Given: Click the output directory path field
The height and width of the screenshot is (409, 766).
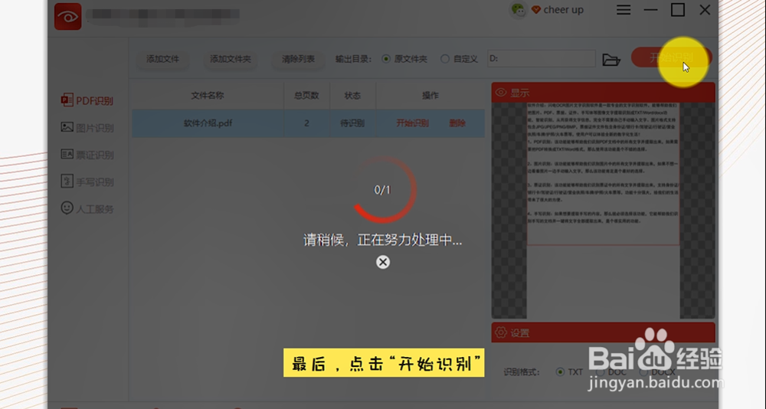Looking at the screenshot, I should pos(542,59).
